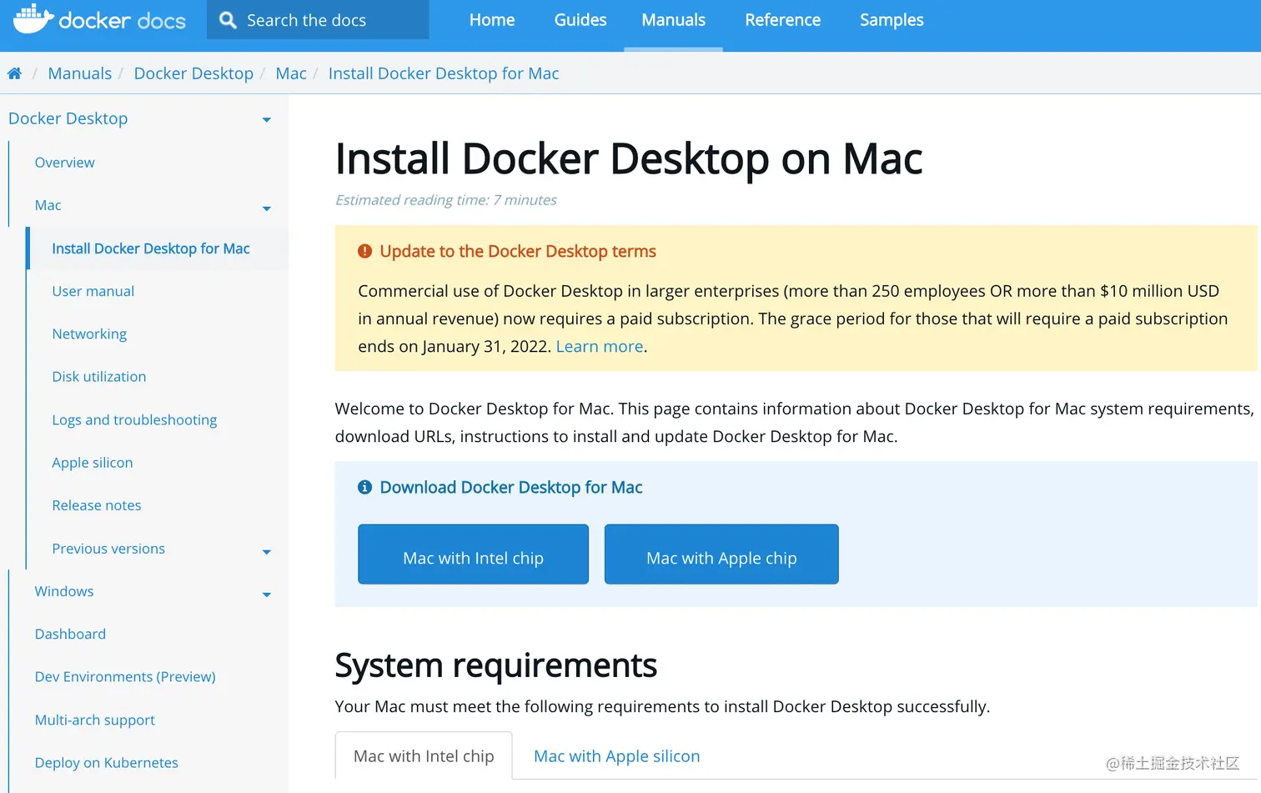Click the Install Docker Desktop on Mac title

coord(629,158)
